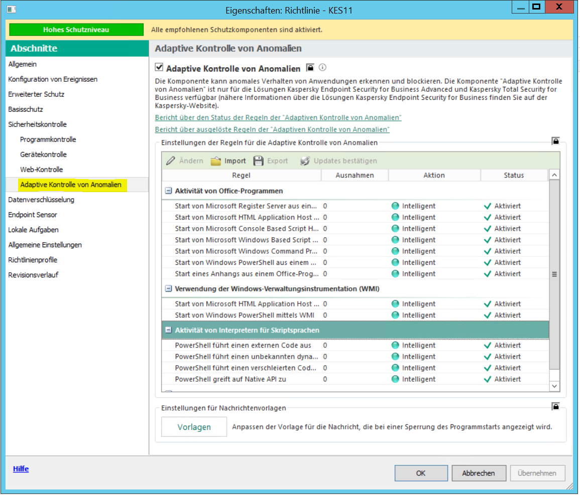Click lock icon for Nachrichtenvorlagen settings
This screenshot has height=495, width=580.
tap(556, 406)
